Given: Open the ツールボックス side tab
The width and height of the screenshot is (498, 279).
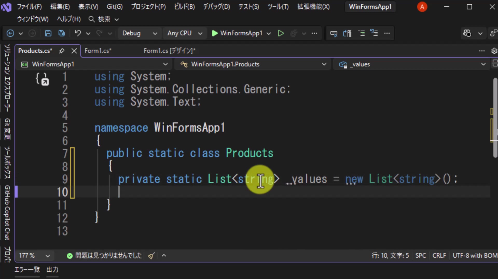Looking at the screenshot, I should click(x=7, y=163).
